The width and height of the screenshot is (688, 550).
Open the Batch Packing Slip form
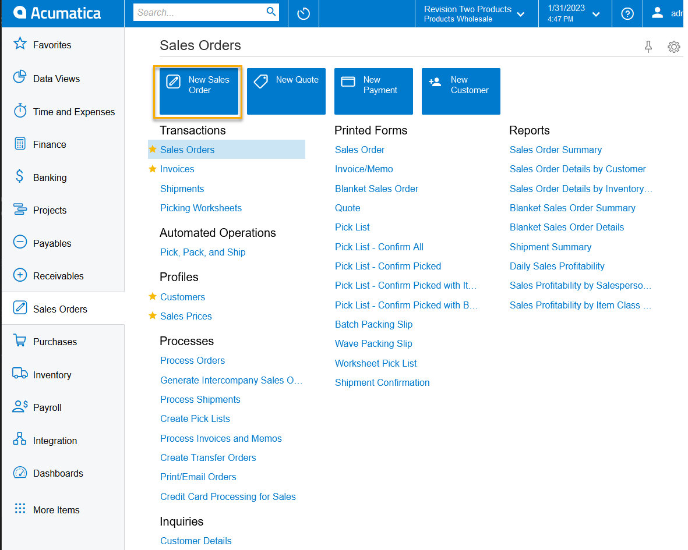pos(373,325)
